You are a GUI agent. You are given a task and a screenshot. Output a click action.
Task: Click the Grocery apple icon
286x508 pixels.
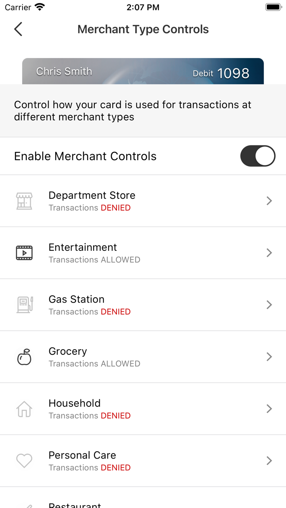coord(24,356)
